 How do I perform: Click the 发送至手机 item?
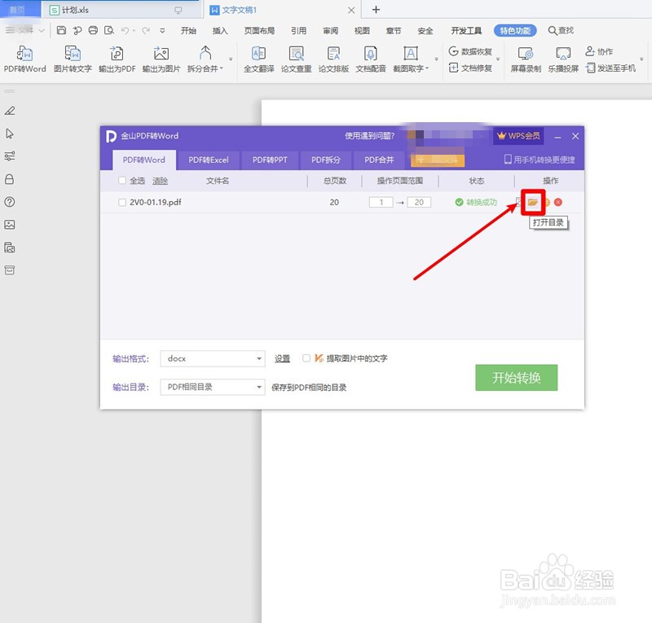tap(610, 68)
